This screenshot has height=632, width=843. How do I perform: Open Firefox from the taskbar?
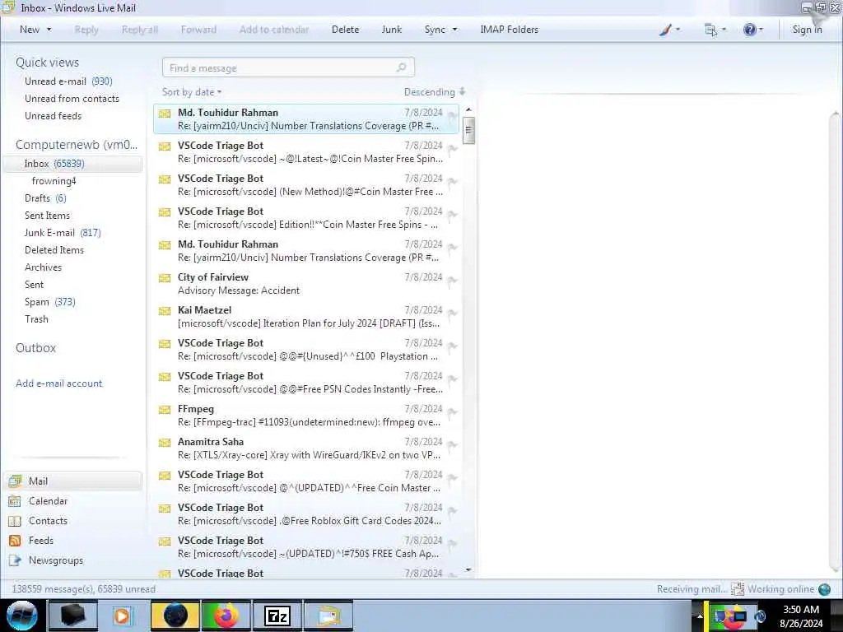point(226,616)
